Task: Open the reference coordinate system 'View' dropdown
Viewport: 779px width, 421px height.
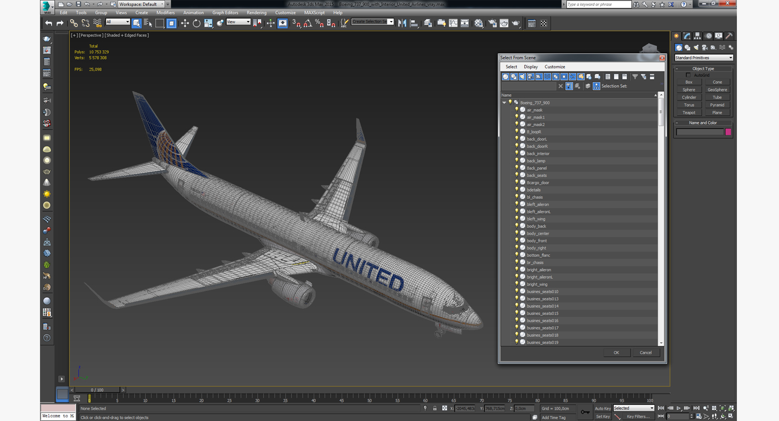Action: pyautogui.click(x=238, y=22)
